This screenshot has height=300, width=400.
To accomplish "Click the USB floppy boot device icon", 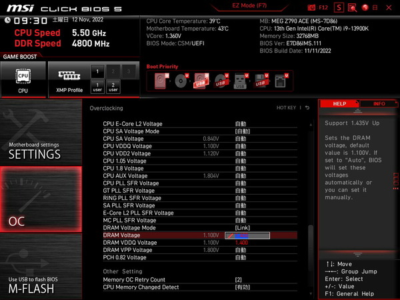I will click(261, 81).
